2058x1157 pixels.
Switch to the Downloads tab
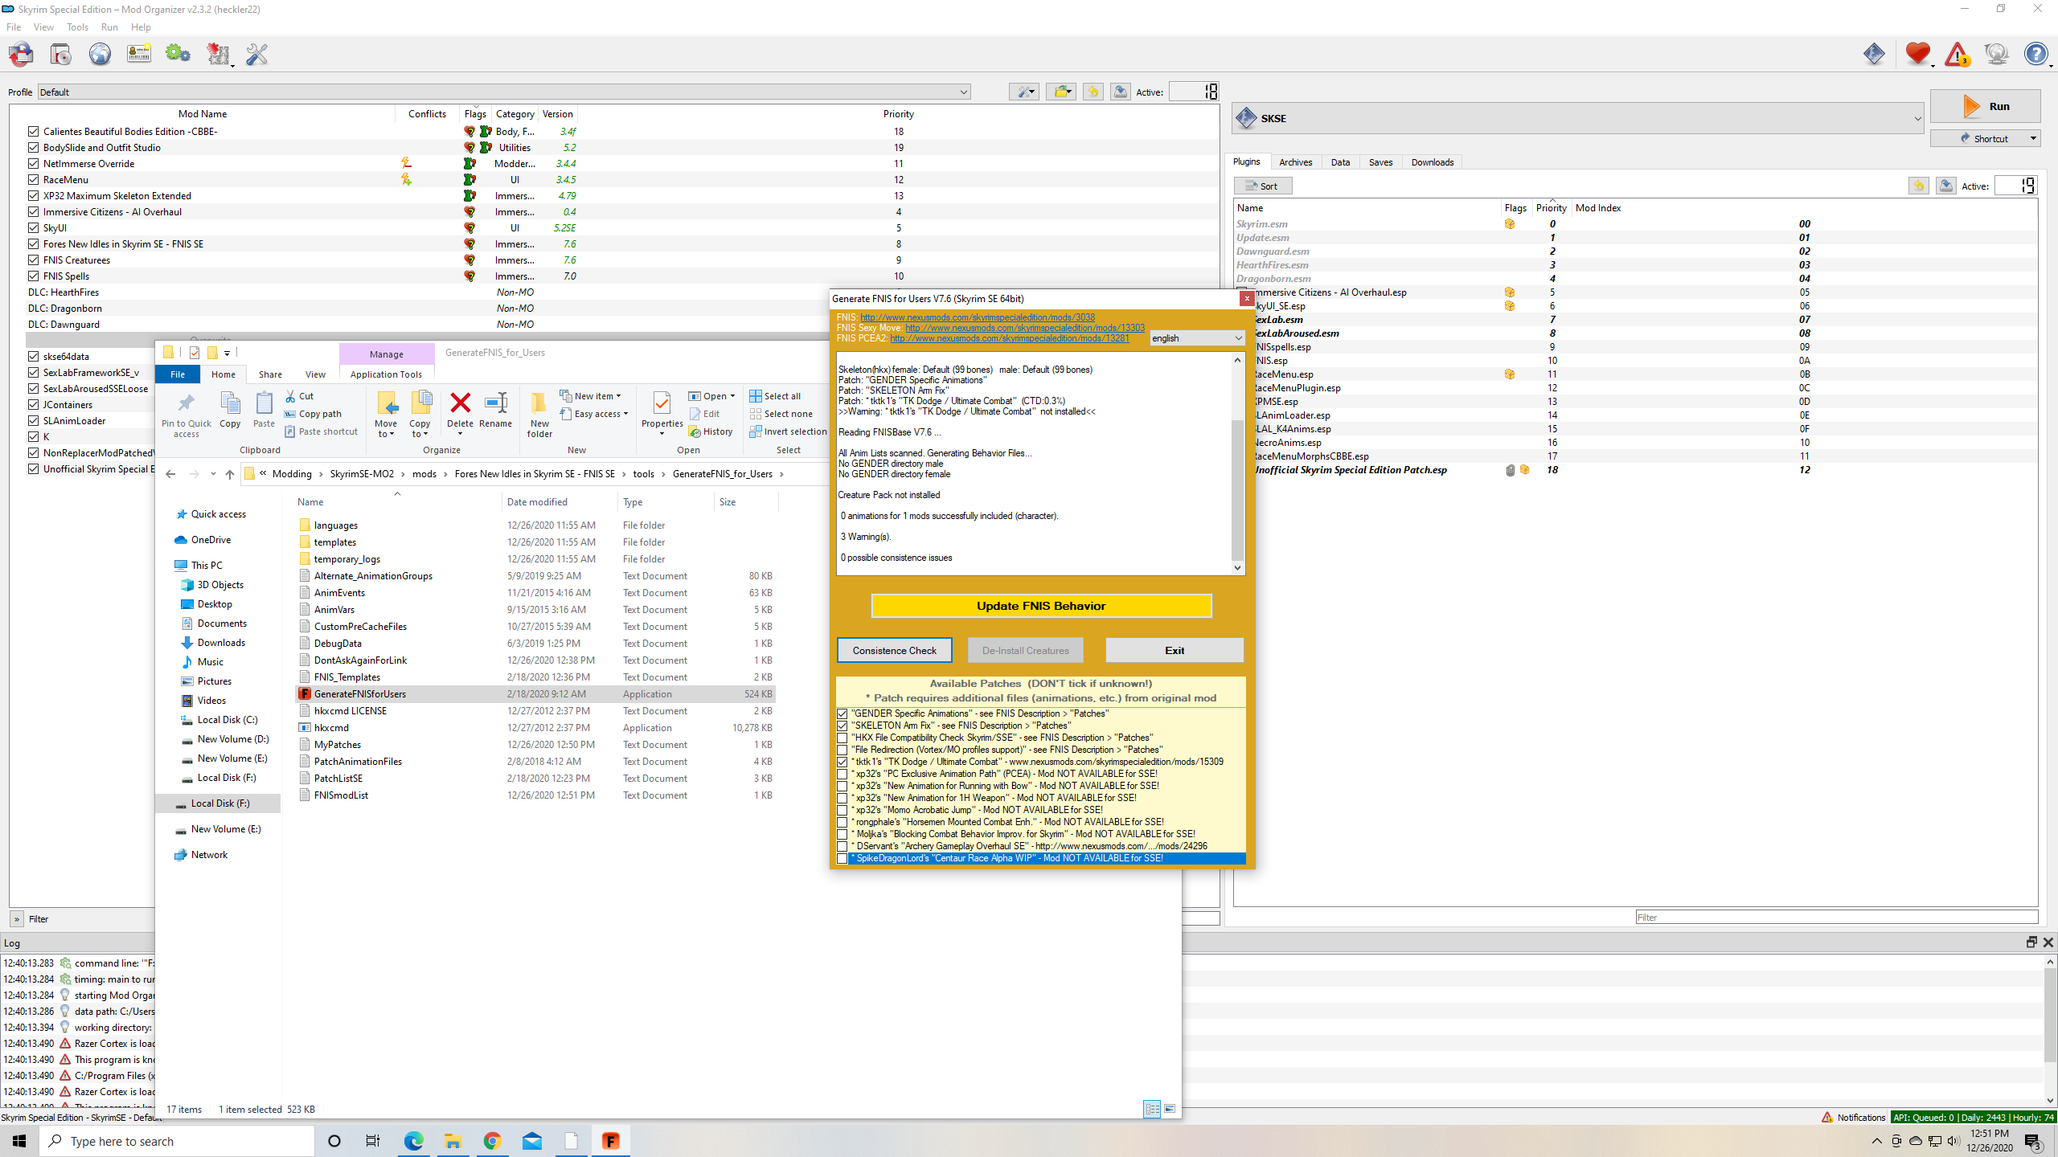1432,162
